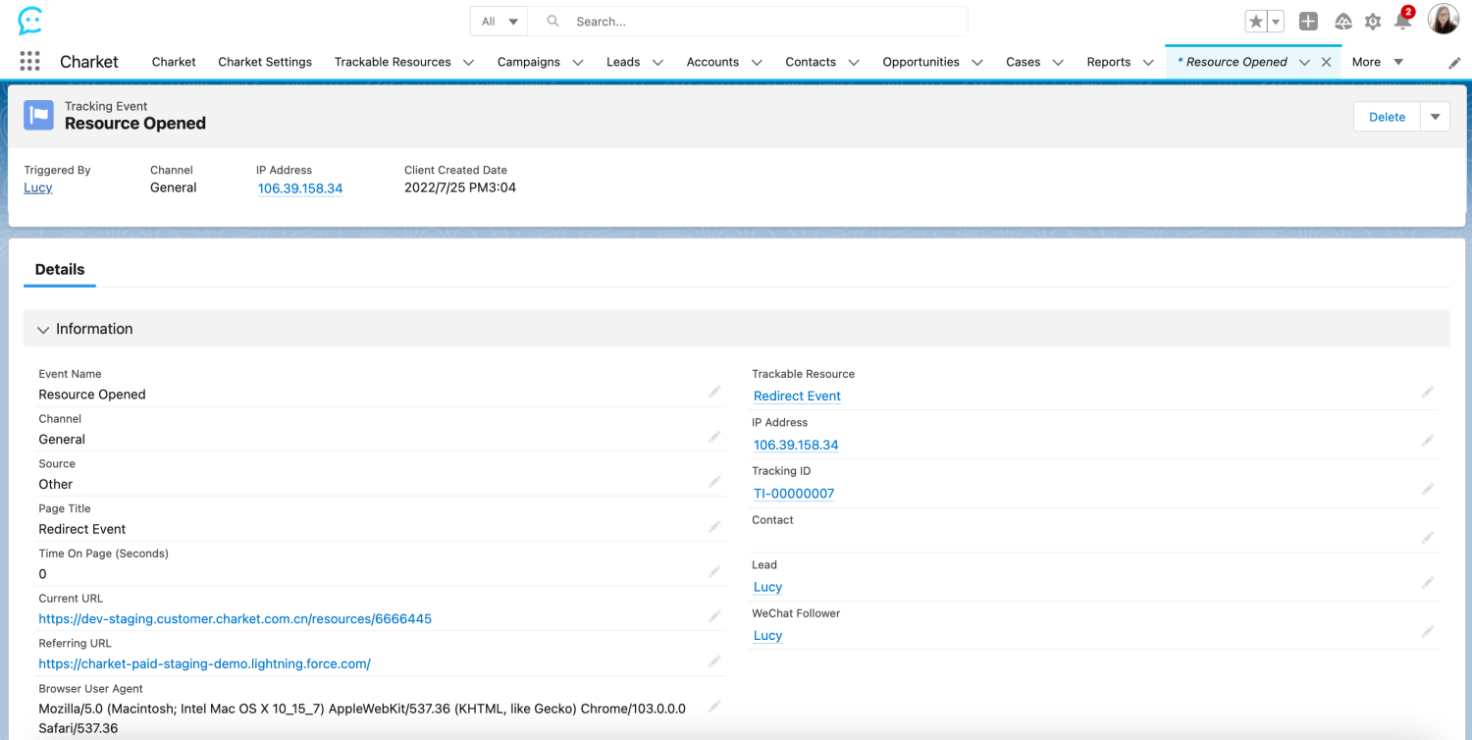Edit the Contact field pencil icon

1428,538
